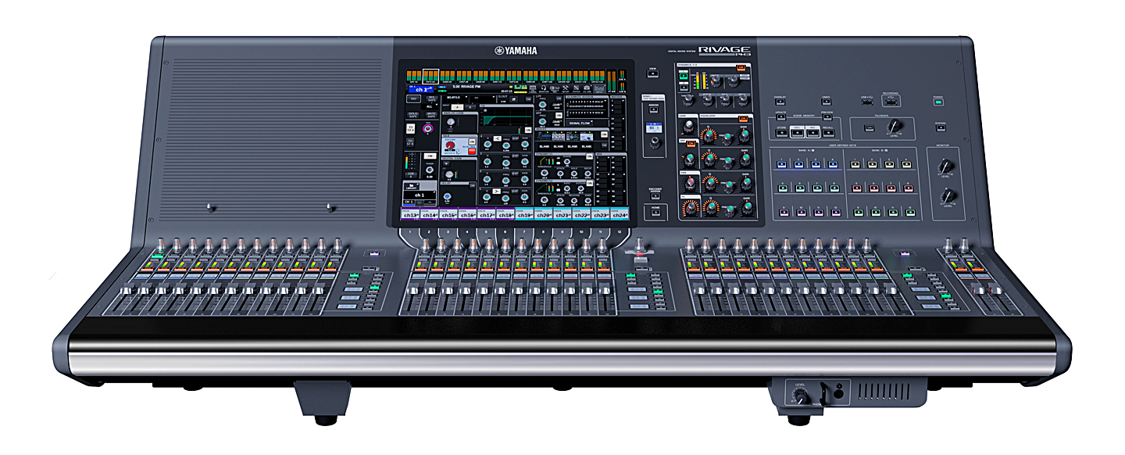Screen dimensions: 1125x455
Task: Select the ch19 channel tab
Action: coord(524,215)
